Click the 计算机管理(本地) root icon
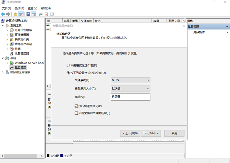This screenshot has width=230, height=163. pyautogui.click(x=3, y=21)
